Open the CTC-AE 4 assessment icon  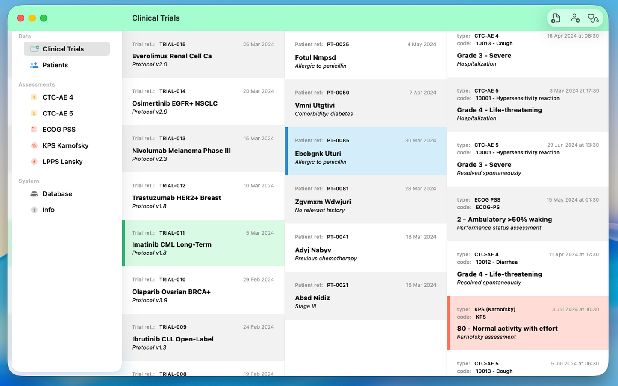point(34,97)
